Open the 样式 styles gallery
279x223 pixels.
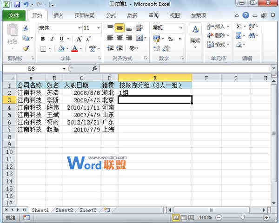click(x=195, y=36)
